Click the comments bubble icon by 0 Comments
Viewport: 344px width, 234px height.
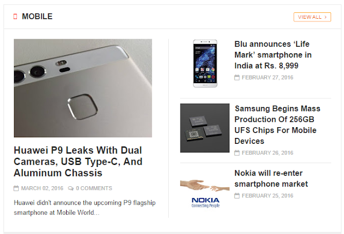click(x=70, y=188)
